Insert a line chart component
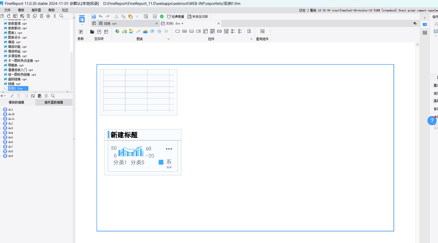Screen dimensions: 438x243 [138, 31]
